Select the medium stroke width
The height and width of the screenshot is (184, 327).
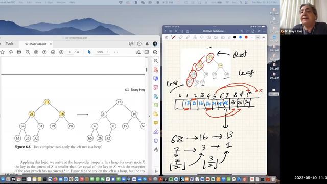(258, 37)
